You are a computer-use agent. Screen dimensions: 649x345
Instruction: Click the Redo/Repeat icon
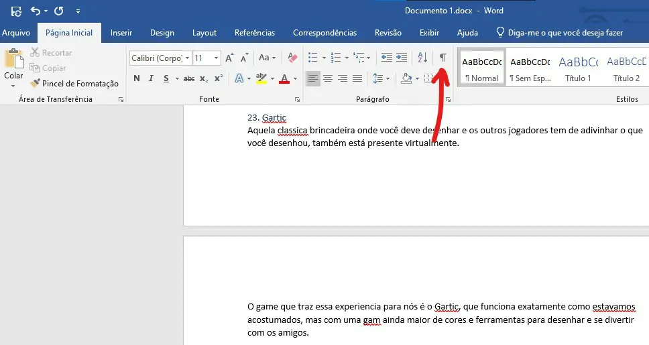tap(59, 11)
